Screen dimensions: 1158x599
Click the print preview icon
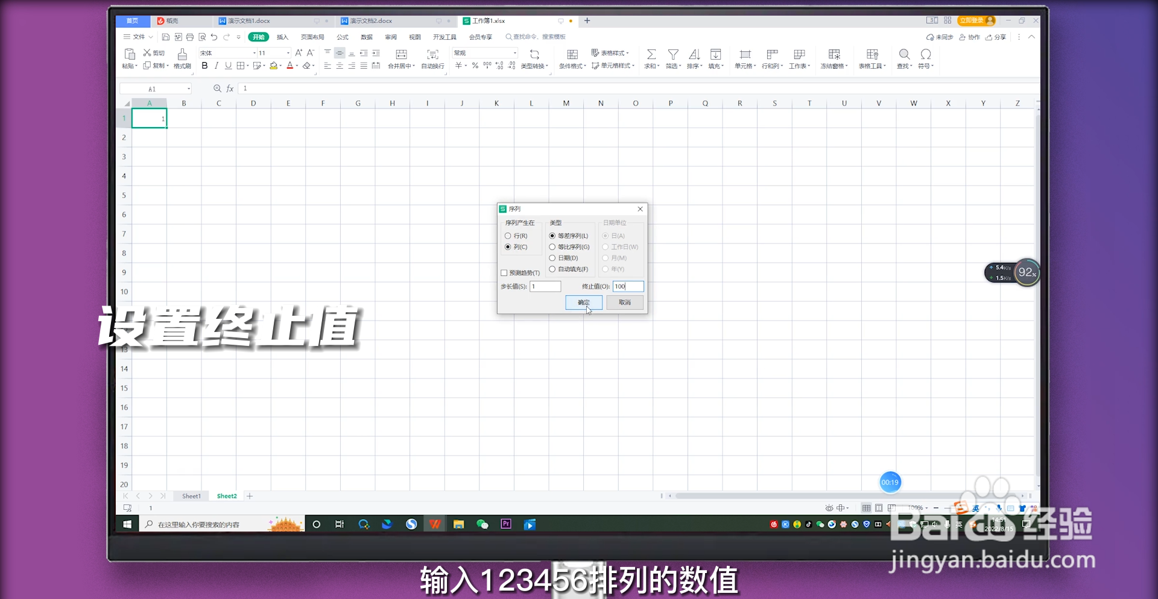[202, 37]
